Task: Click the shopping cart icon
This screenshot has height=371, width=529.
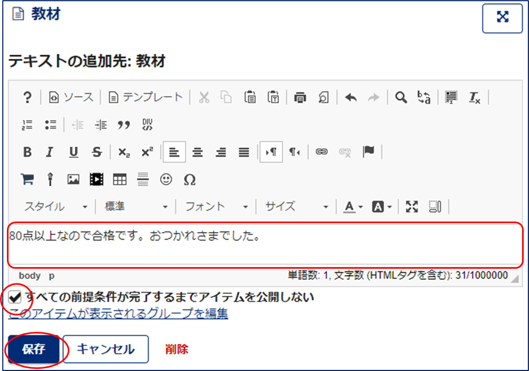Action: (x=28, y=179)
